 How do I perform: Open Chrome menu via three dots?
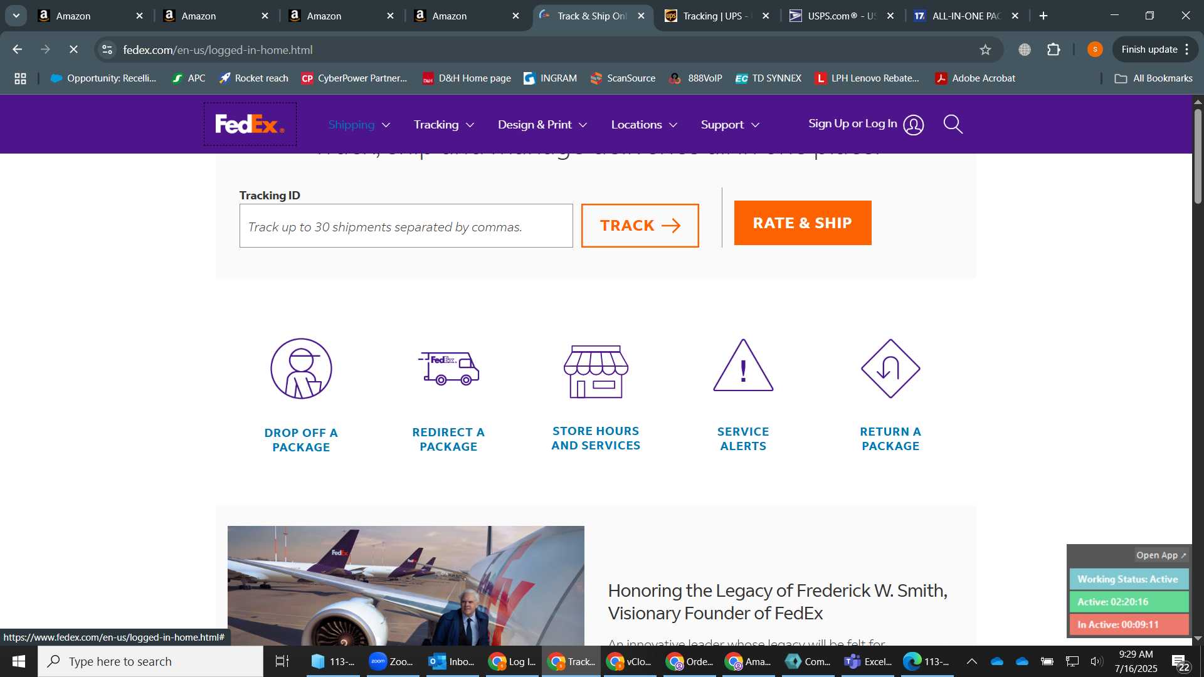pyautogui.click(x=1187, y=50)
